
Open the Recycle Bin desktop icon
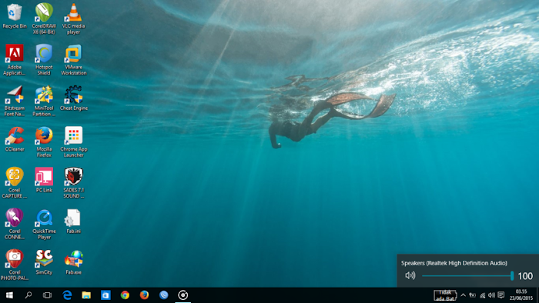pyautogui.click(x=15, y=16)
